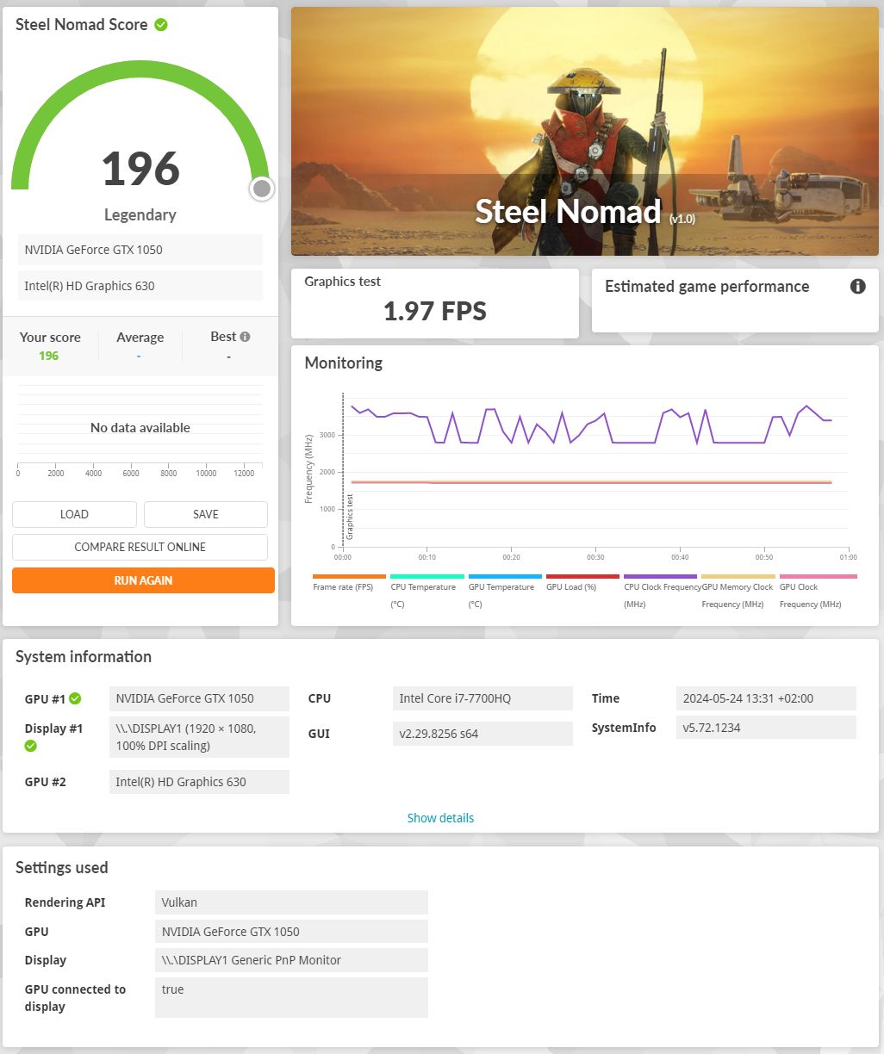Viewport: 884px width, 1054px height.
Task: Select the CPU value Intel Core i7-7700HQ
Action: pyautogui.click(x=482, y=698)
